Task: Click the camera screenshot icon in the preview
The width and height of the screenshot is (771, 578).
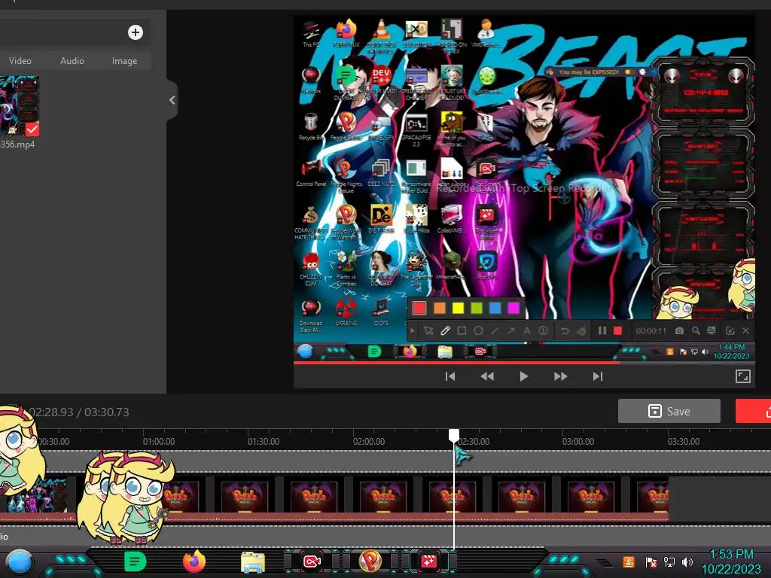Action: [679, 331]
